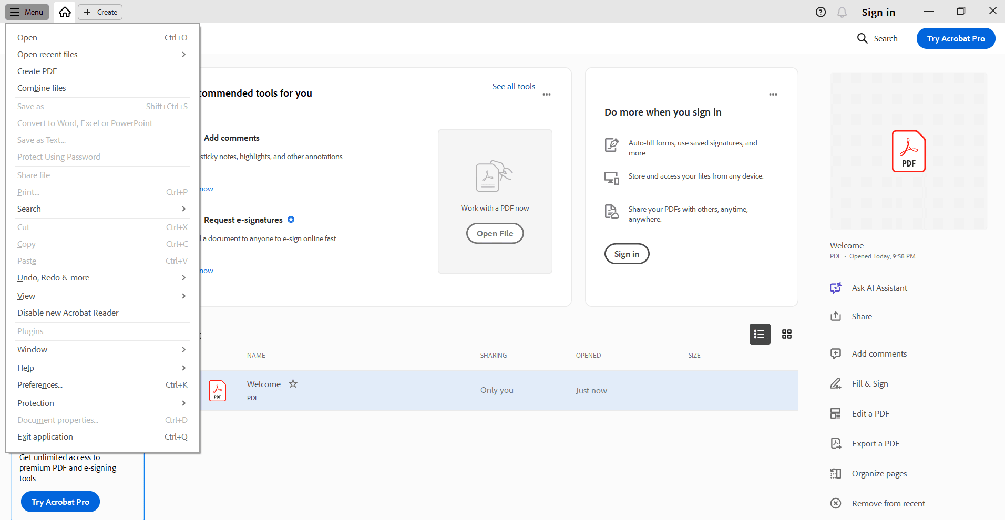Open the See all tools link
This screenshot has height=520, width=1005.
tap(514, 86)
